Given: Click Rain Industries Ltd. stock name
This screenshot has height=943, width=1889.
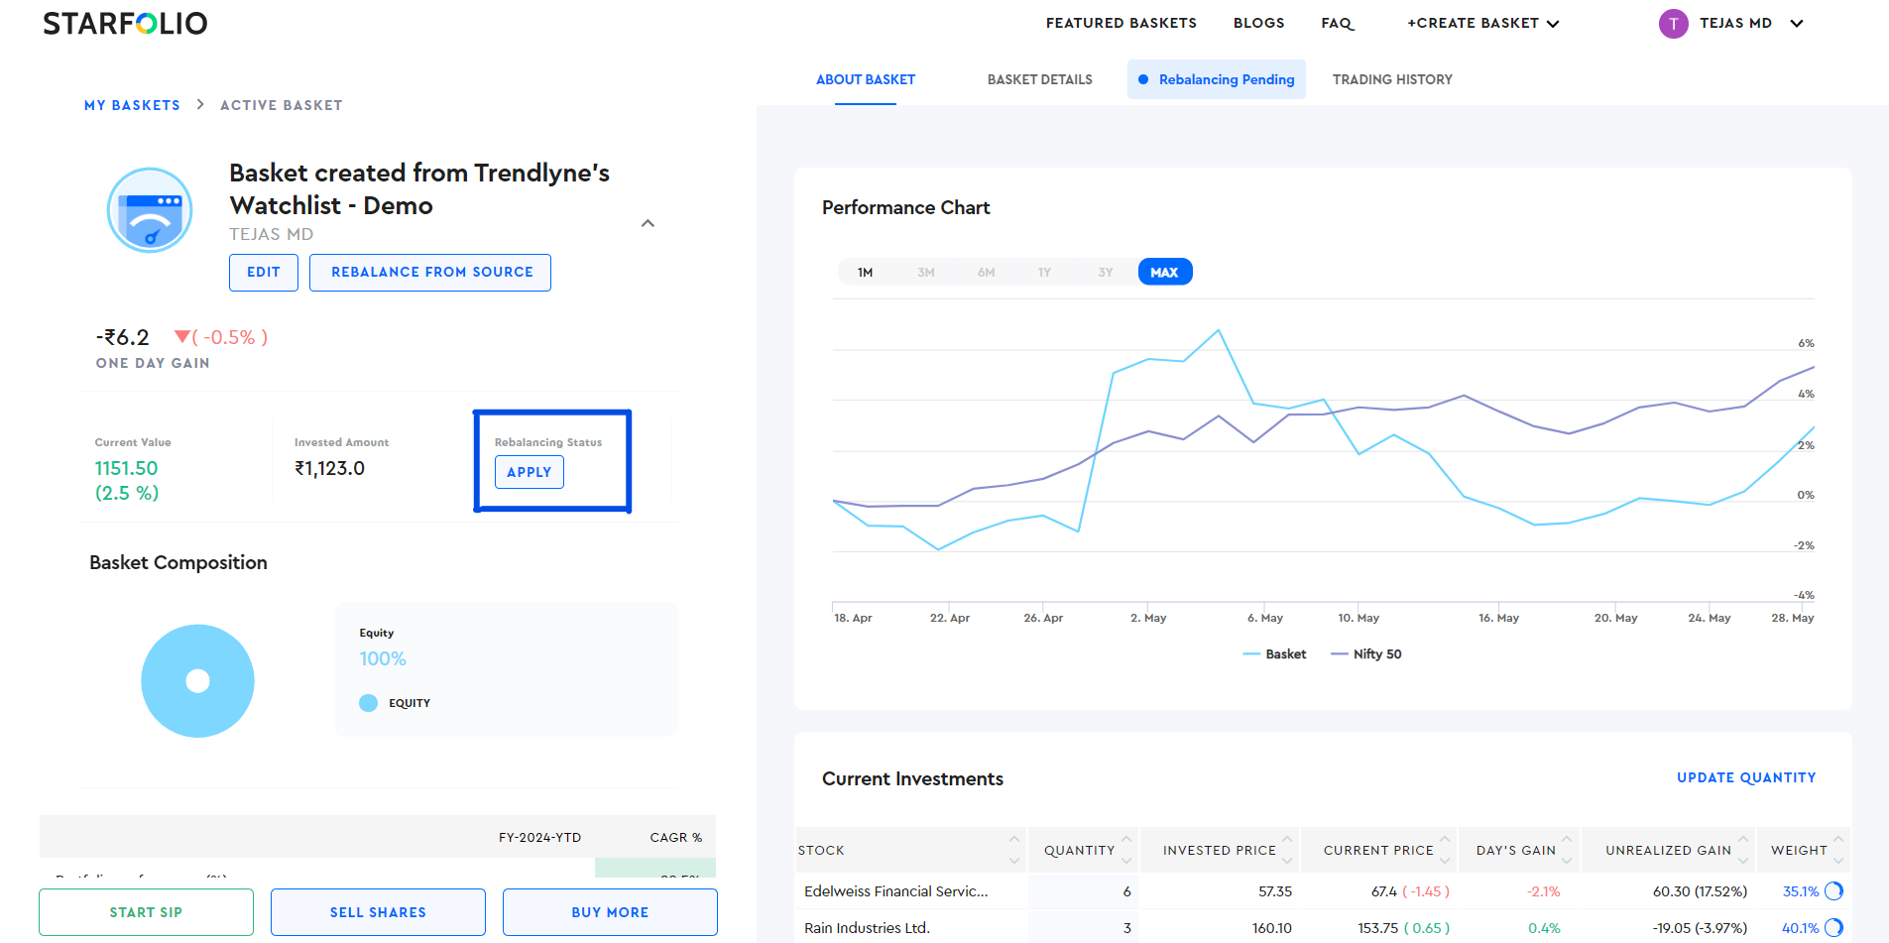Looking at the screenshot, I should (x=867, y=928).
